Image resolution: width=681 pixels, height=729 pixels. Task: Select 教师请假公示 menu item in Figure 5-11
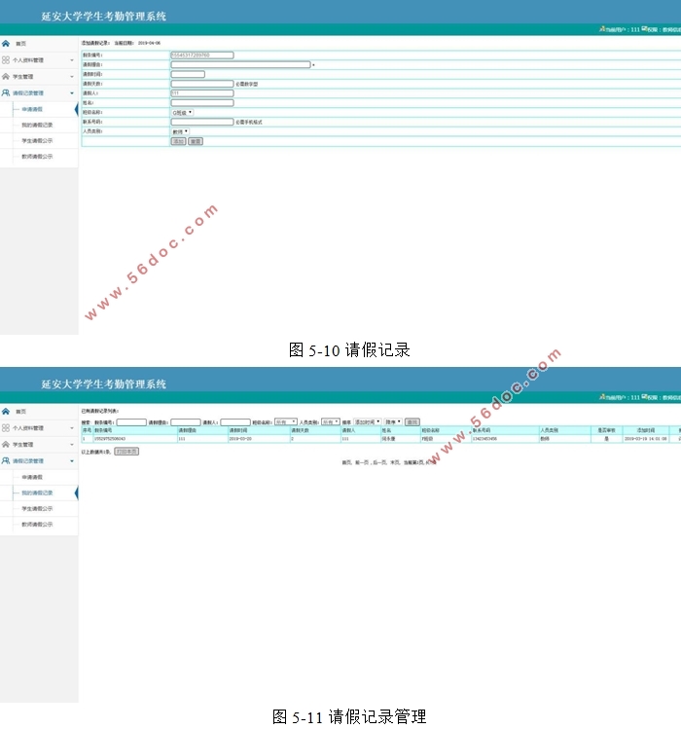click(x=37, y=525)
